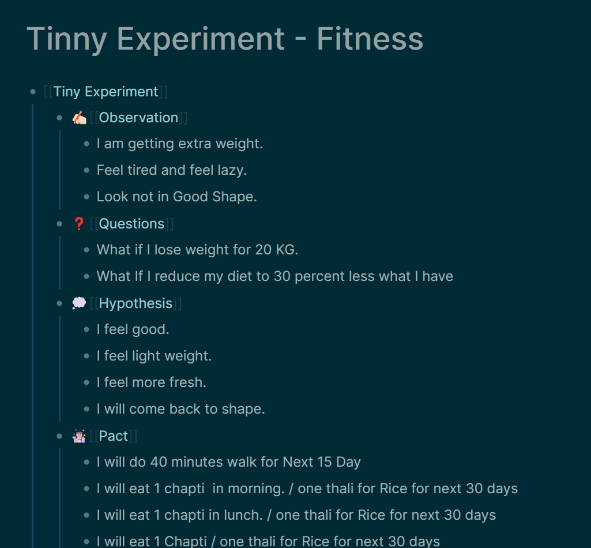Edit the block 'I am getting extra weight.'

click(x=179, y=144)
